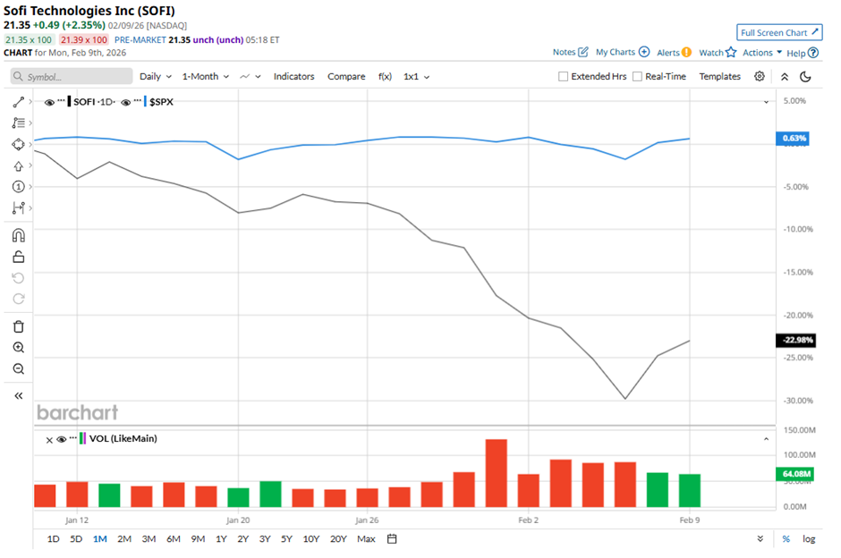Click the $SPX blue series color bar
841x558 pixels.
pos(145,101)
